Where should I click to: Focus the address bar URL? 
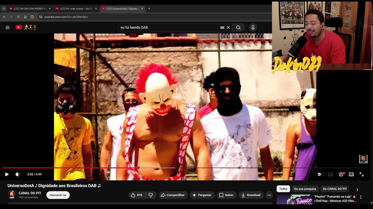coord(66,17)
